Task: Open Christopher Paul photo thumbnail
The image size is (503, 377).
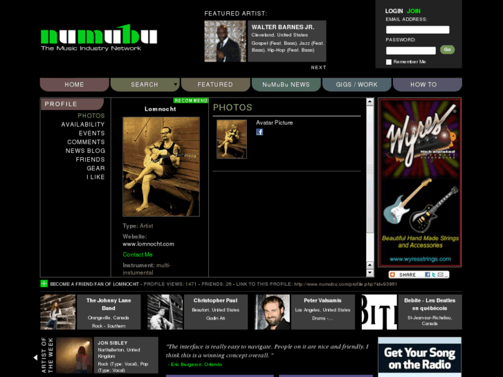Action: (165, 312)
